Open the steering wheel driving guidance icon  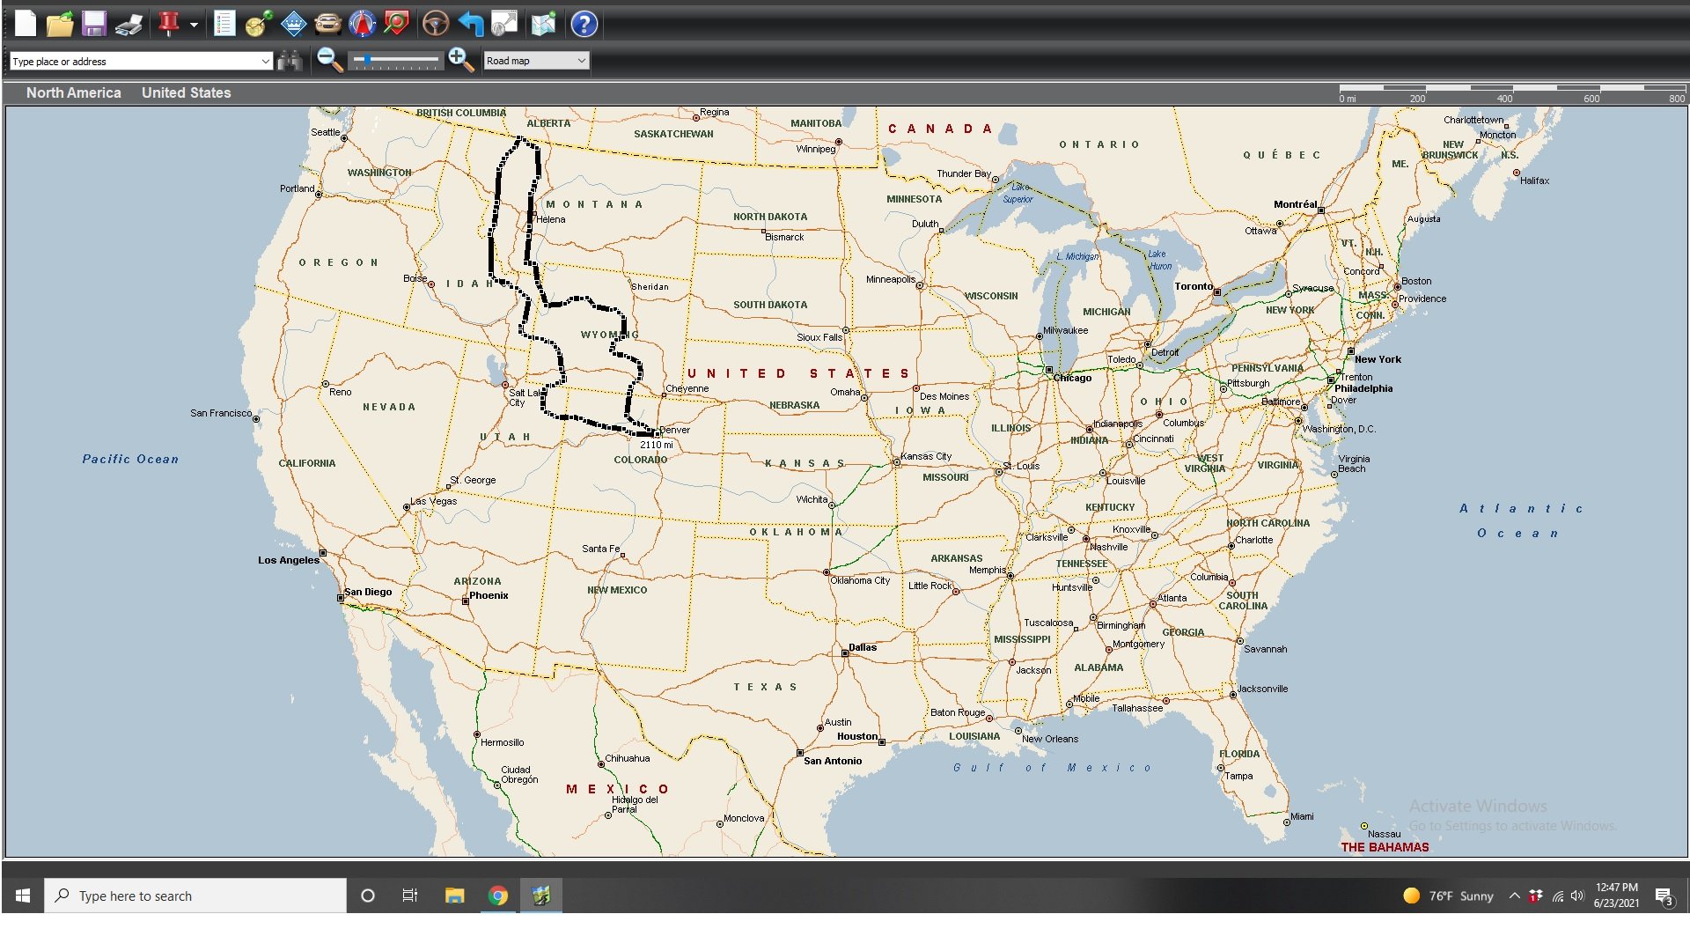pos(436,24)
